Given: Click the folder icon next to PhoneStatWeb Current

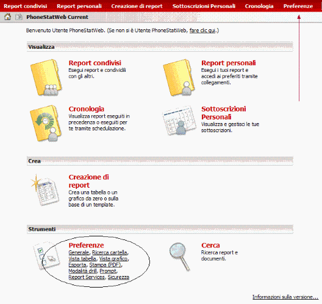Looking at the screenshot, I should click(x=19, y=17).
